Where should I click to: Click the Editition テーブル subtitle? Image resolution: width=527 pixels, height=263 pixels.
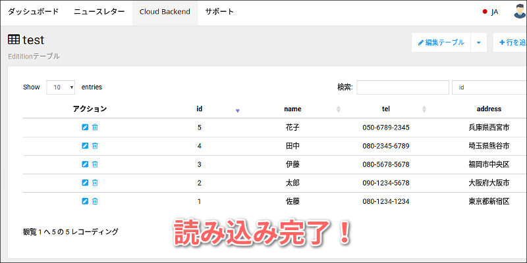[x=34, y=57]
